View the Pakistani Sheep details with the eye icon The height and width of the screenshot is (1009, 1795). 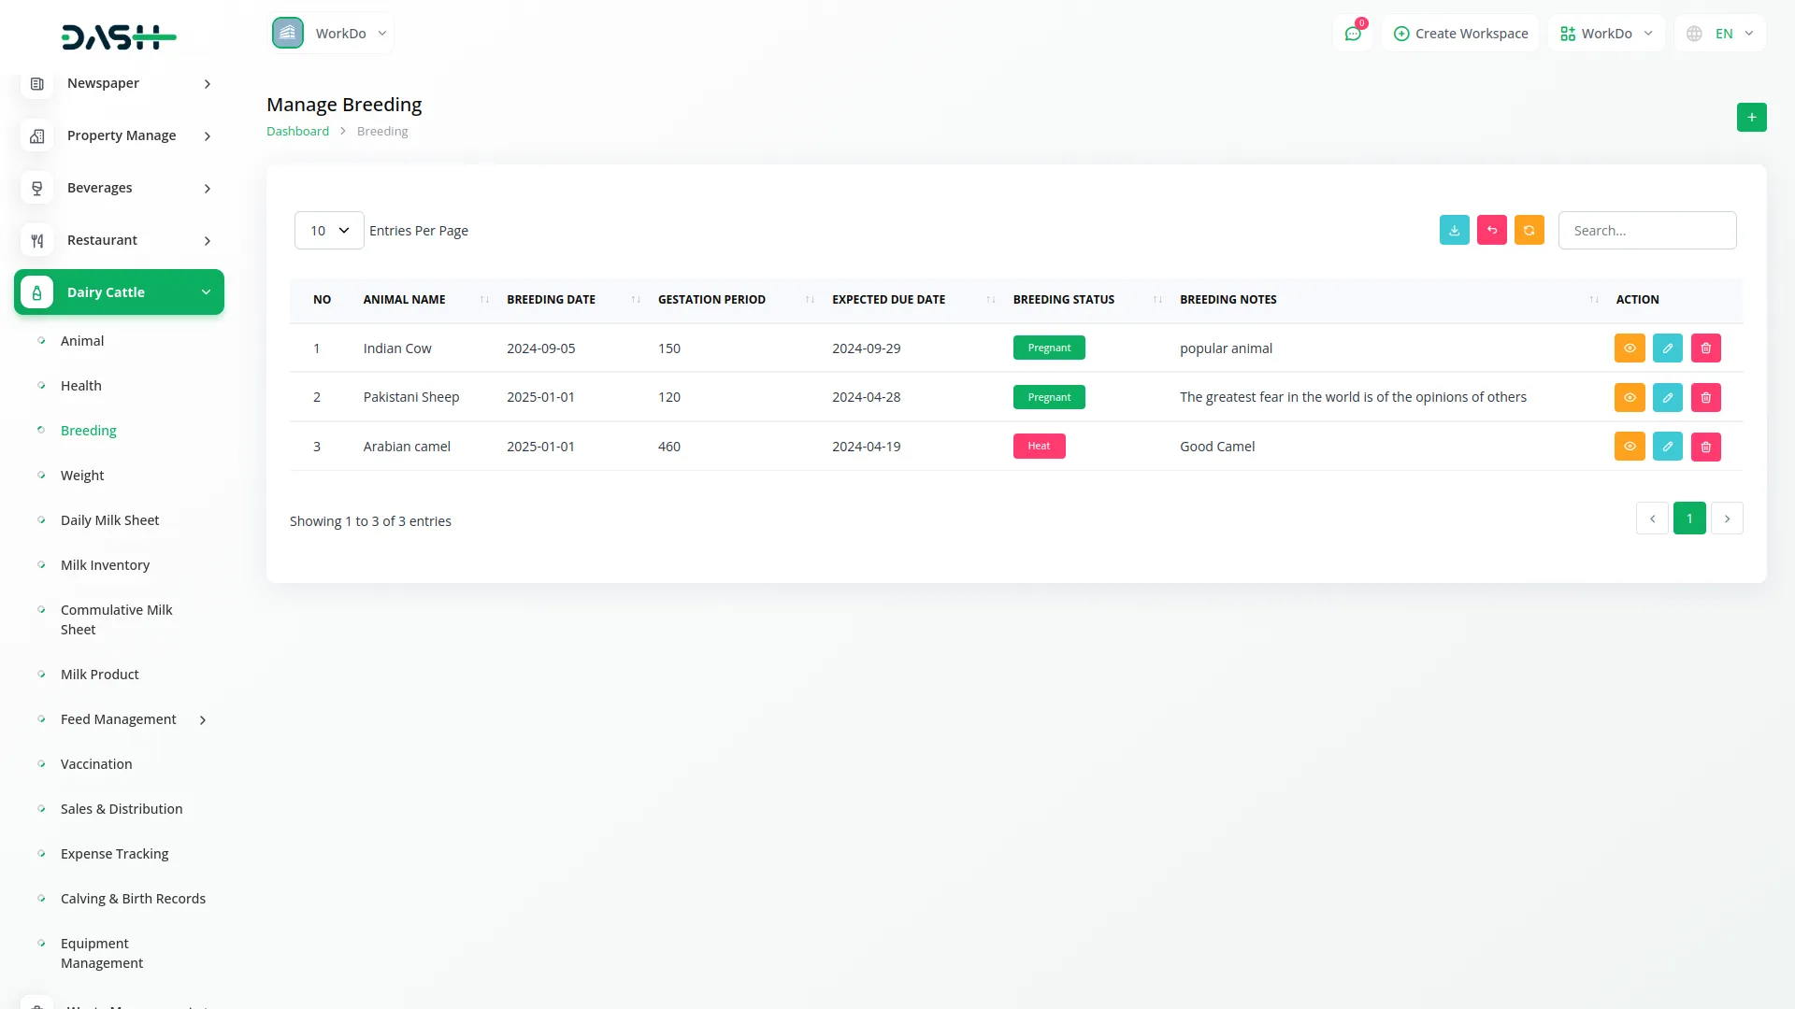click(x=1629, y=397)
